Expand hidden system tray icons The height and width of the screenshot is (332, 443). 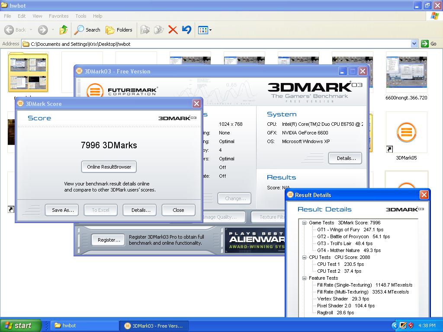395,326
